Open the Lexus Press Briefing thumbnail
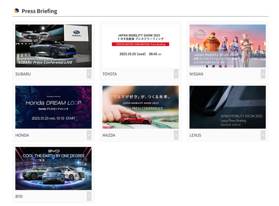This screenshot has height=206, width=279. click(228, 107)
